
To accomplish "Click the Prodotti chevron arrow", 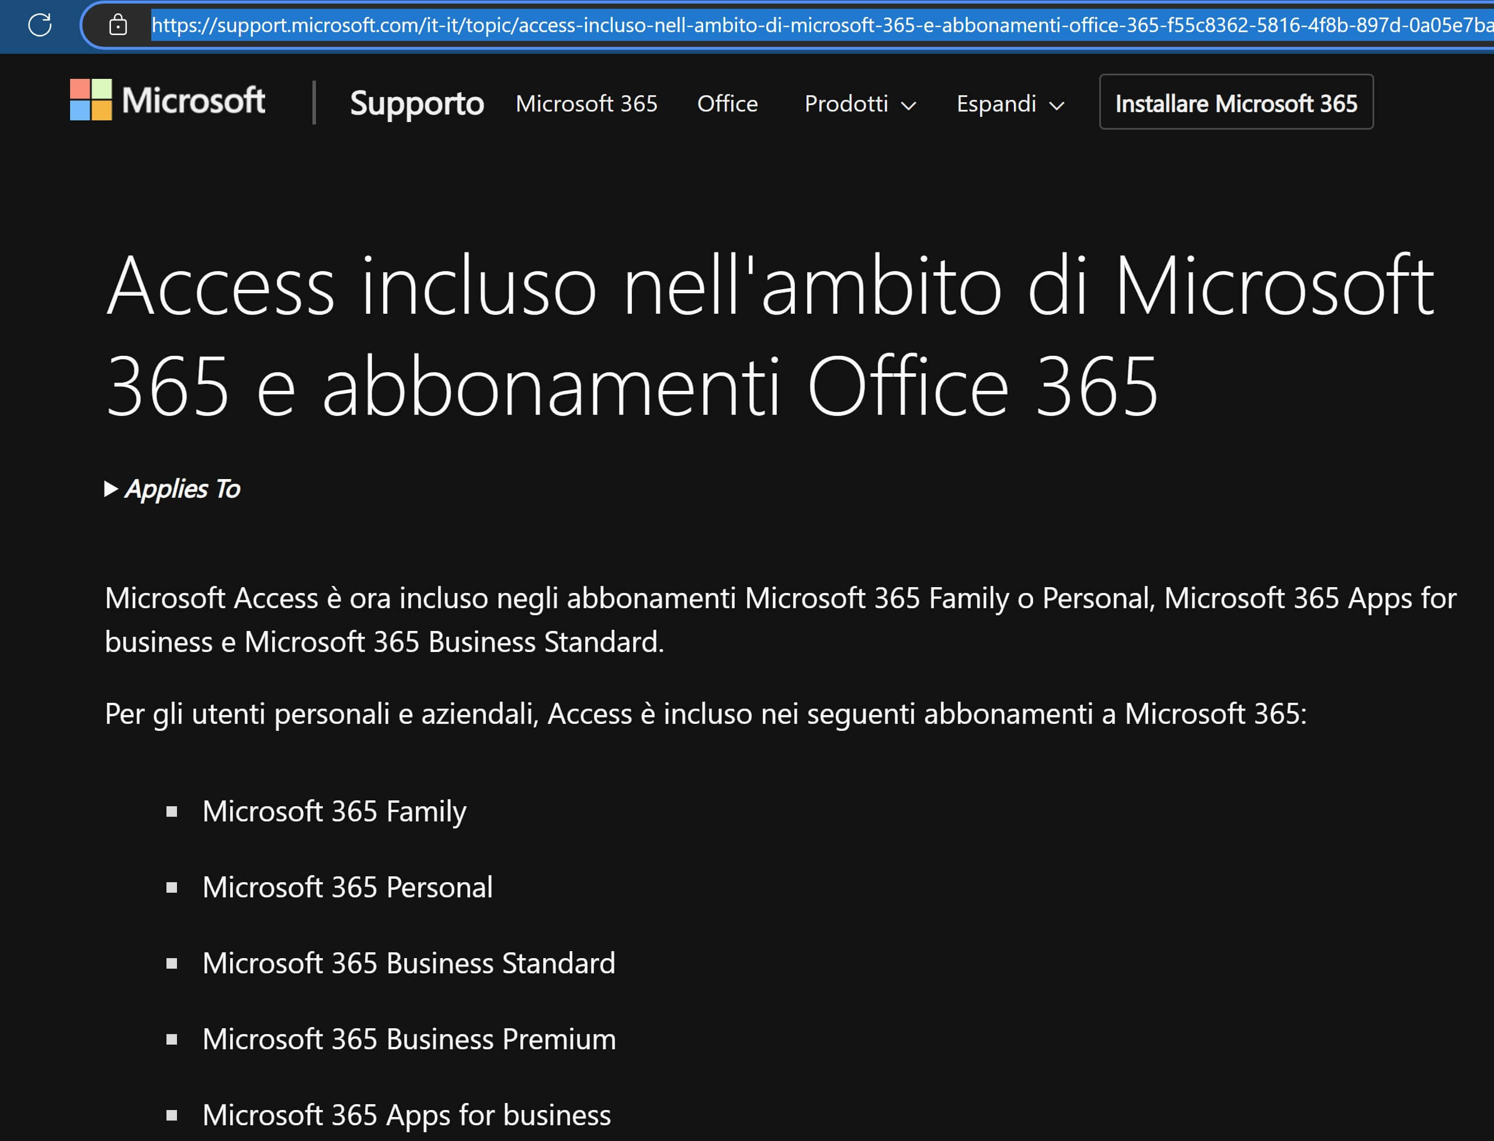I will (x=908, y=105).
